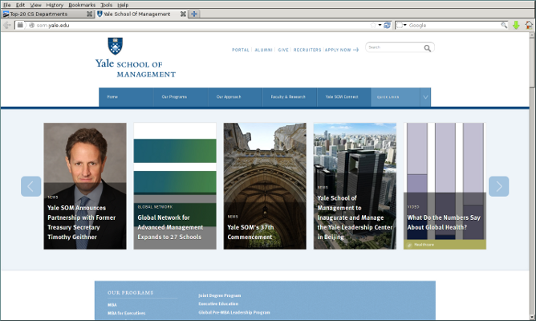Click the browser home icon
536x321 pixels.
(x=529, y=25)
